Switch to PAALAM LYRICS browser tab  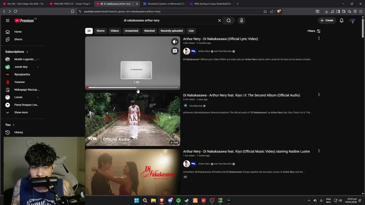[x=70, y=4]
